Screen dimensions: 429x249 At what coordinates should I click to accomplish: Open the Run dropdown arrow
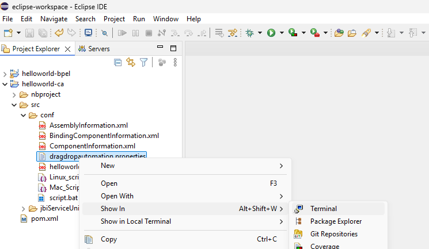coord(282,33)
